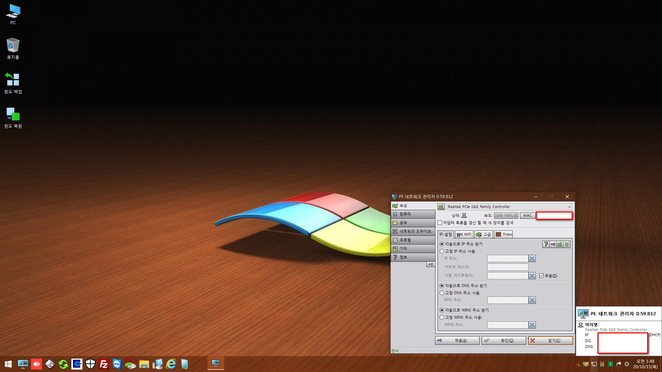Open the 속성 sidebar section
662x372 pixels.
coord(413,206)
